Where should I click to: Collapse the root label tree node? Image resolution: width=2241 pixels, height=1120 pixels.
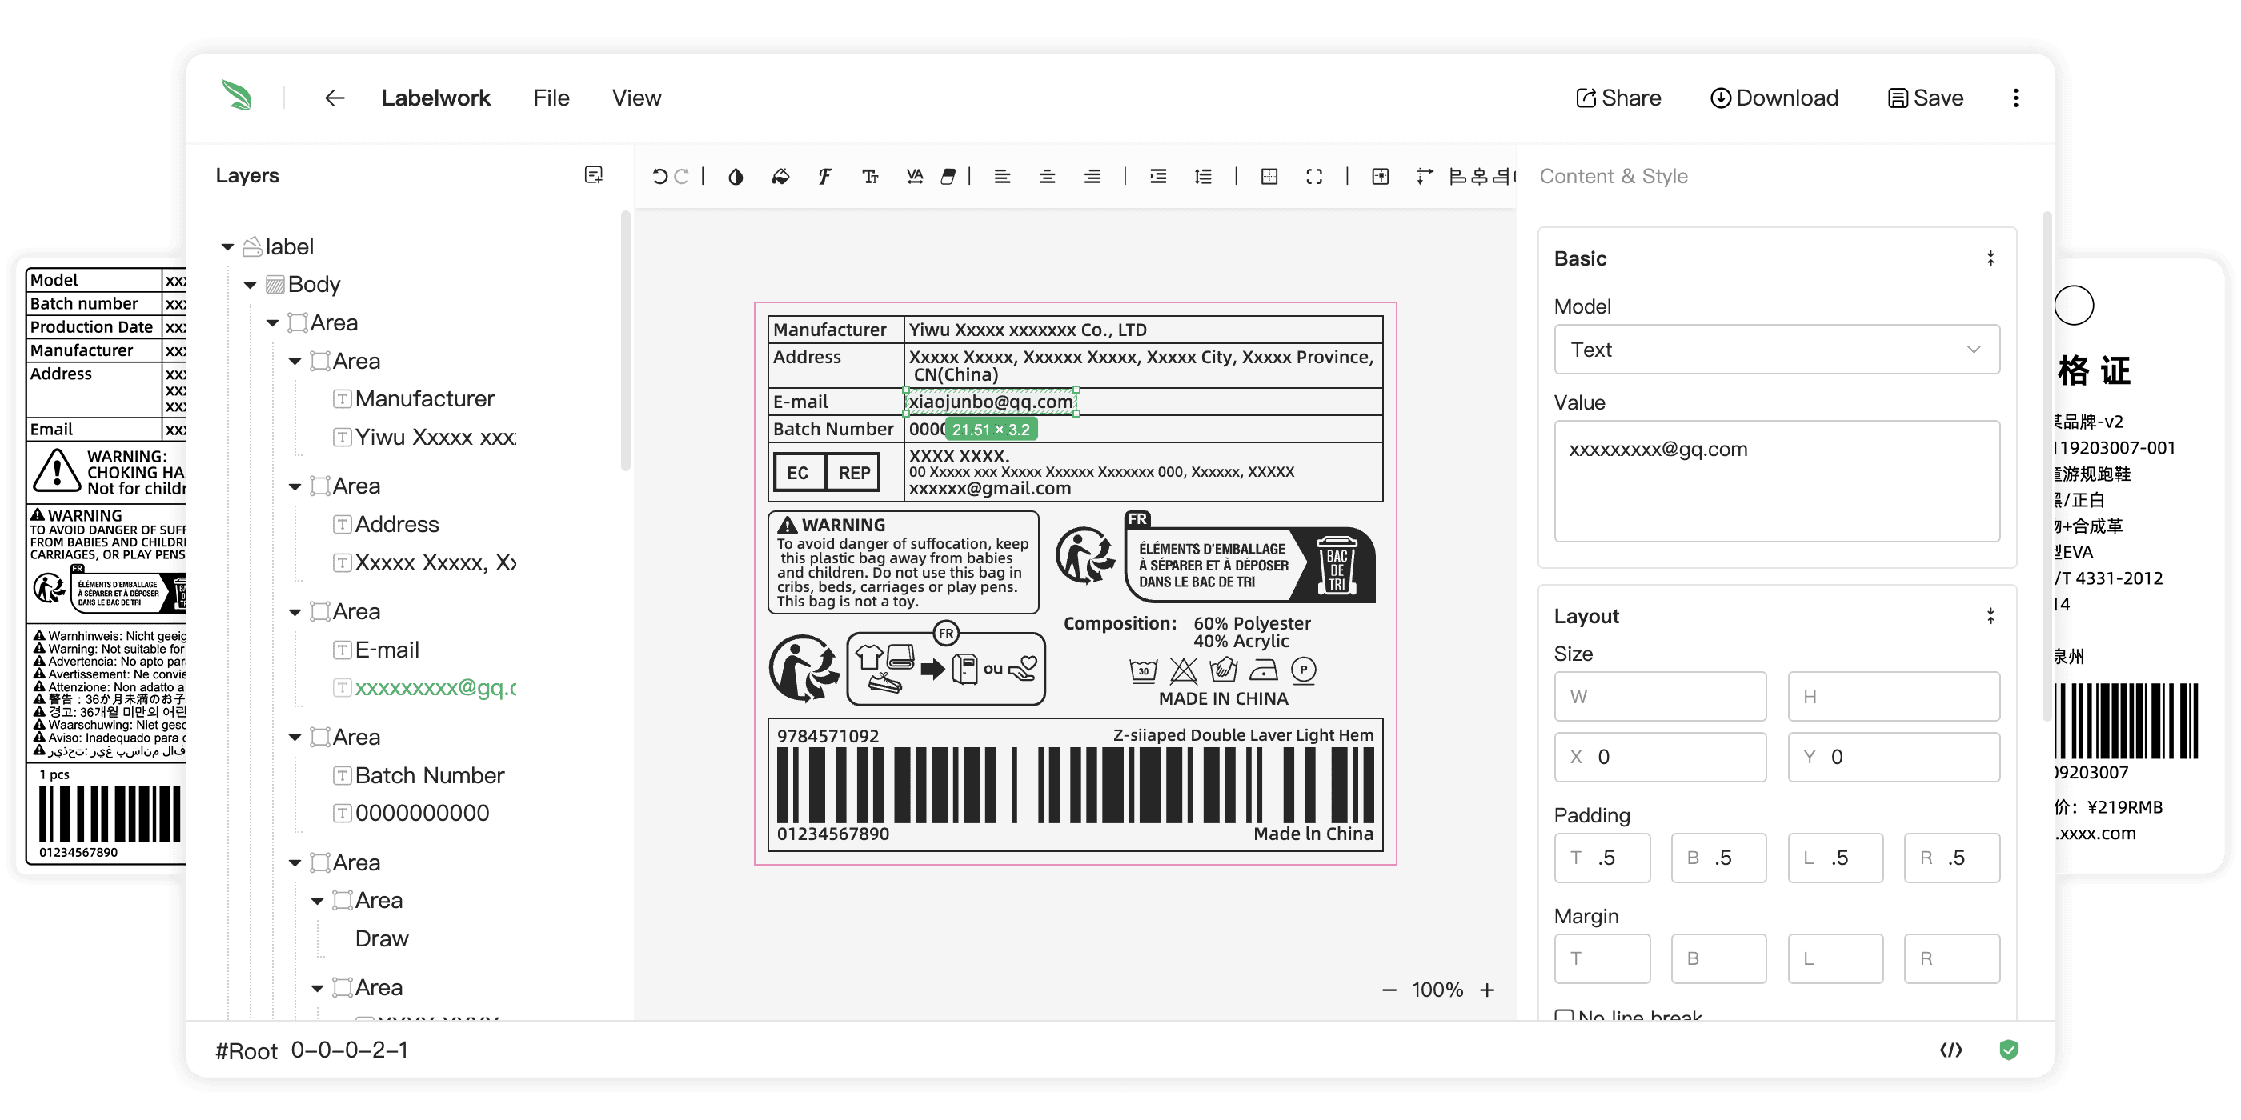227,247
